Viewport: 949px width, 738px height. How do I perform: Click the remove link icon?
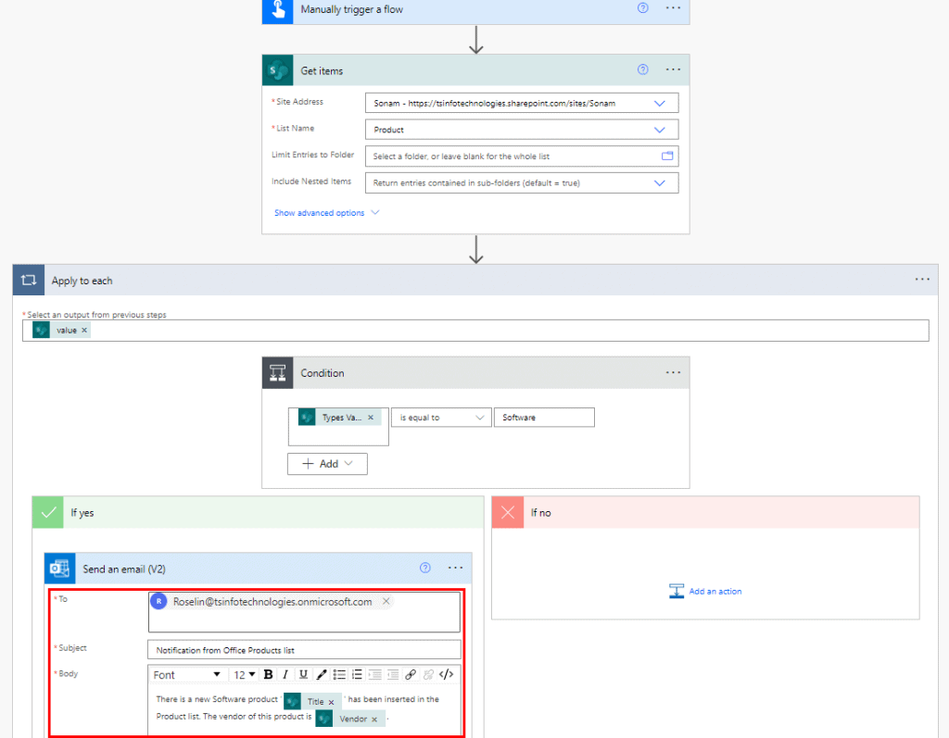(x=428, y=674)
